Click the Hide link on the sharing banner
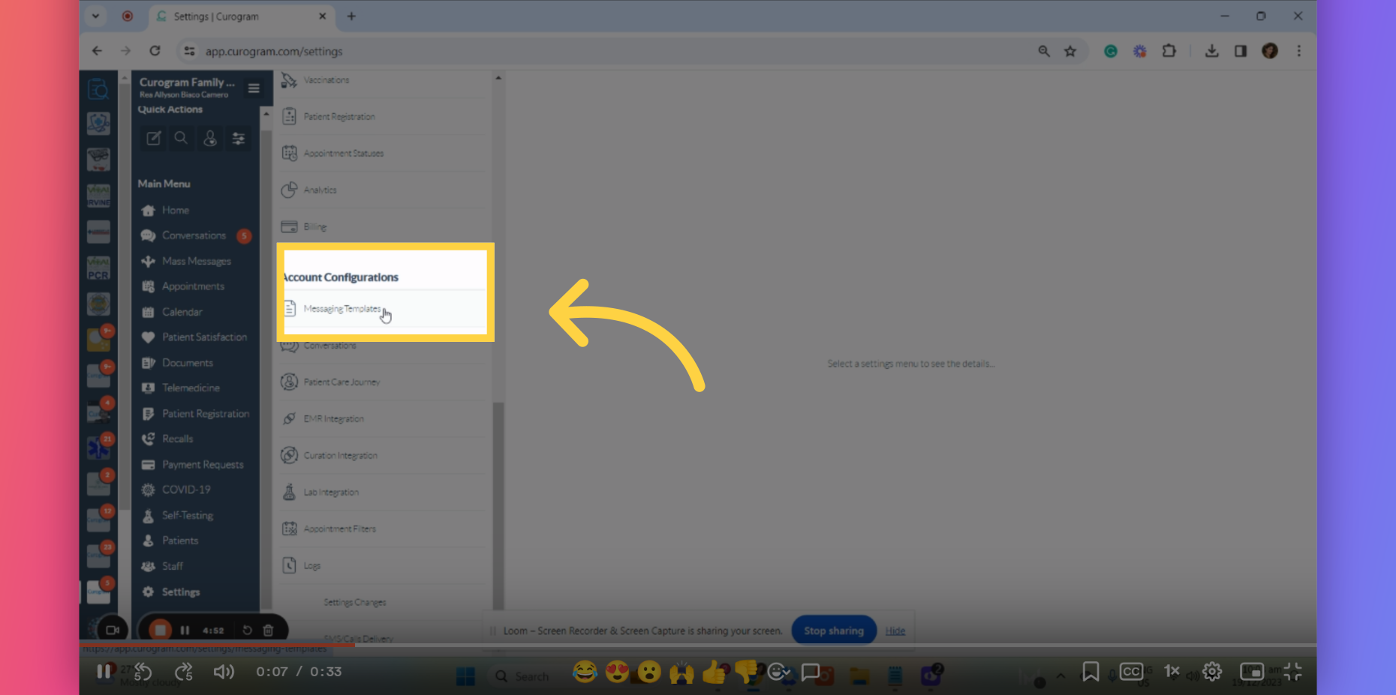This screenshot has height=695, width=1396. (895, 631)
